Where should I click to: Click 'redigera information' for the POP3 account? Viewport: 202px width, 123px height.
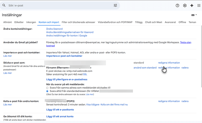pos(169,101)
